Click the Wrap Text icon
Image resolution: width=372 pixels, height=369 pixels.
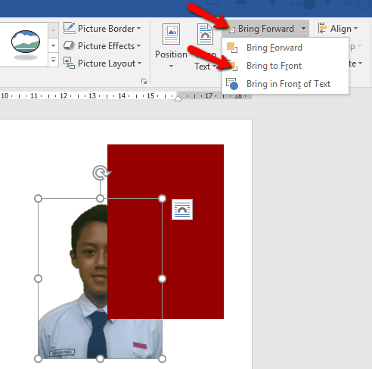coord(205,34)
